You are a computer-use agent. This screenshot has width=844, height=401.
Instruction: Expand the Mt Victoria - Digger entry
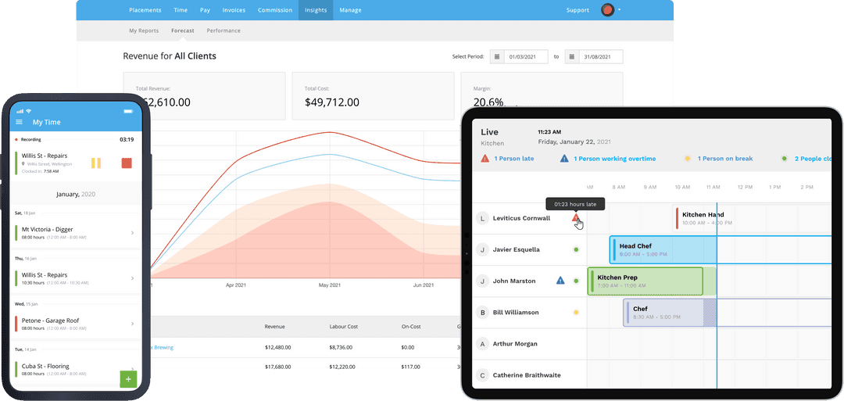point(131,233)
